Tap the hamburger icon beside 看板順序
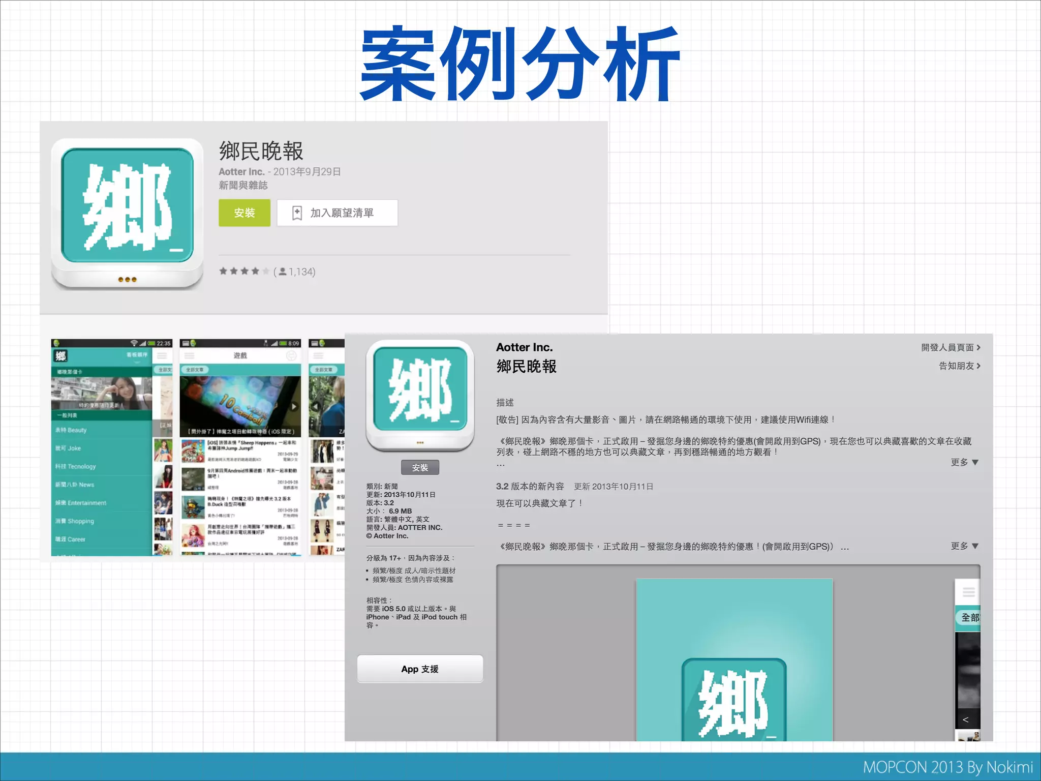Screen dimensions: 1041x781 pyautogui.click(x=162, y=355)
